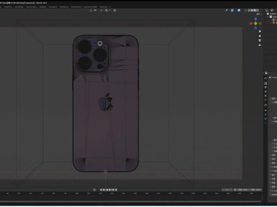Viewport: 277px width, 207px height.
Task: Jump to the timeline start frame
Action: click(101, 190)
